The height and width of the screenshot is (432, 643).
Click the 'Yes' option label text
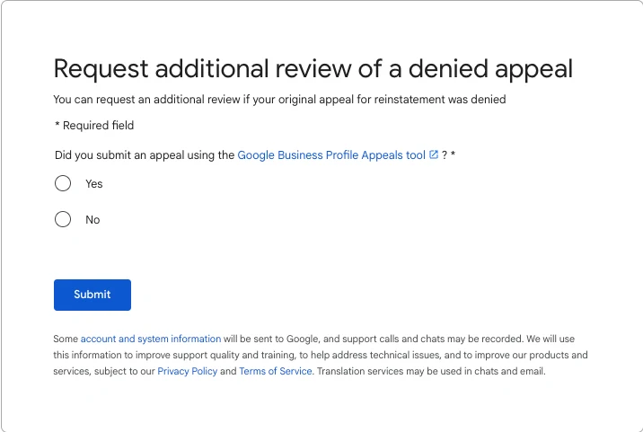[x=94, y=184]
